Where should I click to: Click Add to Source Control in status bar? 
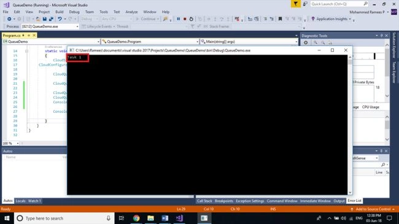373,209
